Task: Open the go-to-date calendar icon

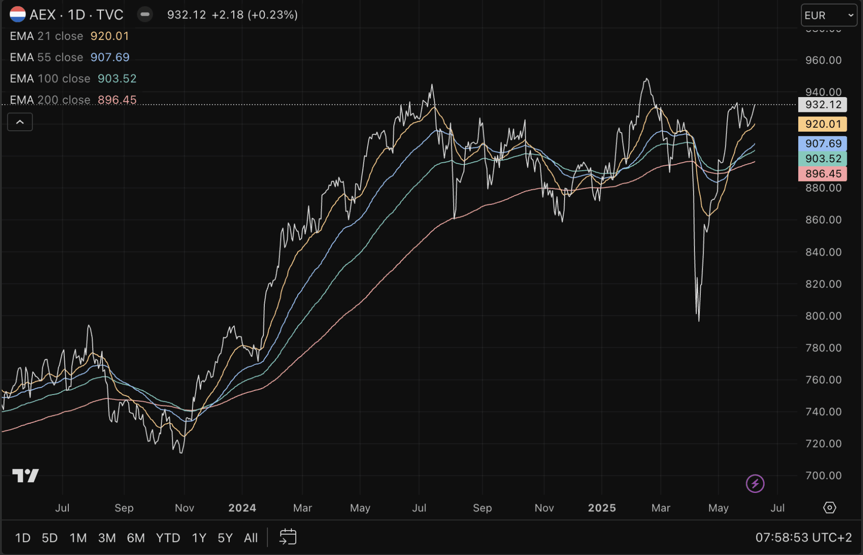Action: click(288, 537)
